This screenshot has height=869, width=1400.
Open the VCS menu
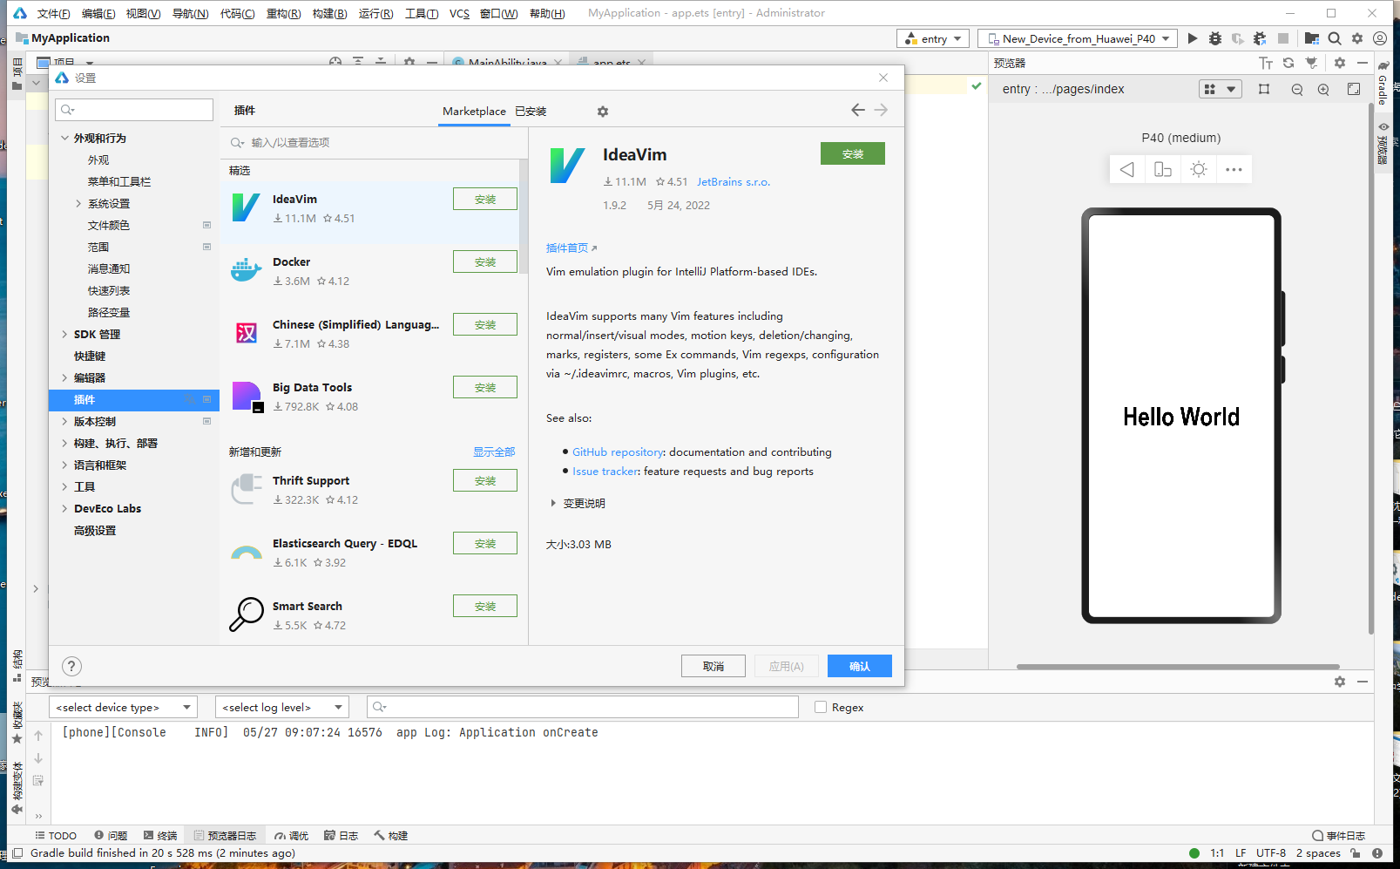point(459,13)
